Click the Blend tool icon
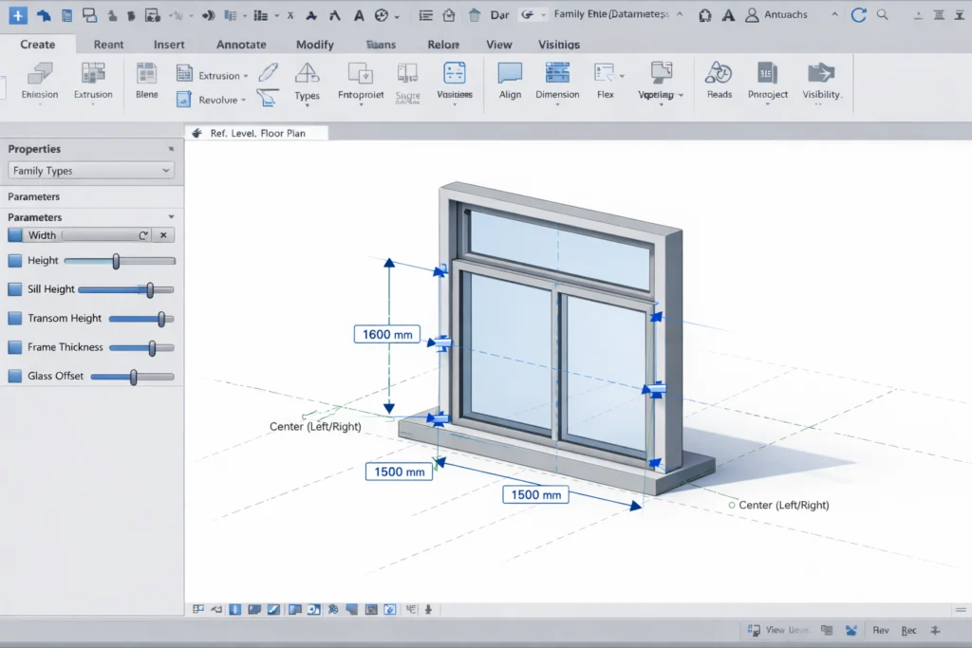 point(146,75)
